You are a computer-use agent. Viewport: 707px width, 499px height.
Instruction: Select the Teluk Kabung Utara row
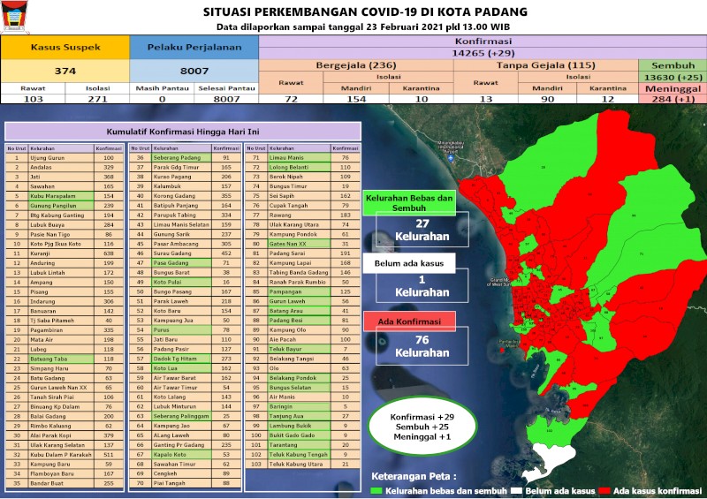[x=302, y=464]
